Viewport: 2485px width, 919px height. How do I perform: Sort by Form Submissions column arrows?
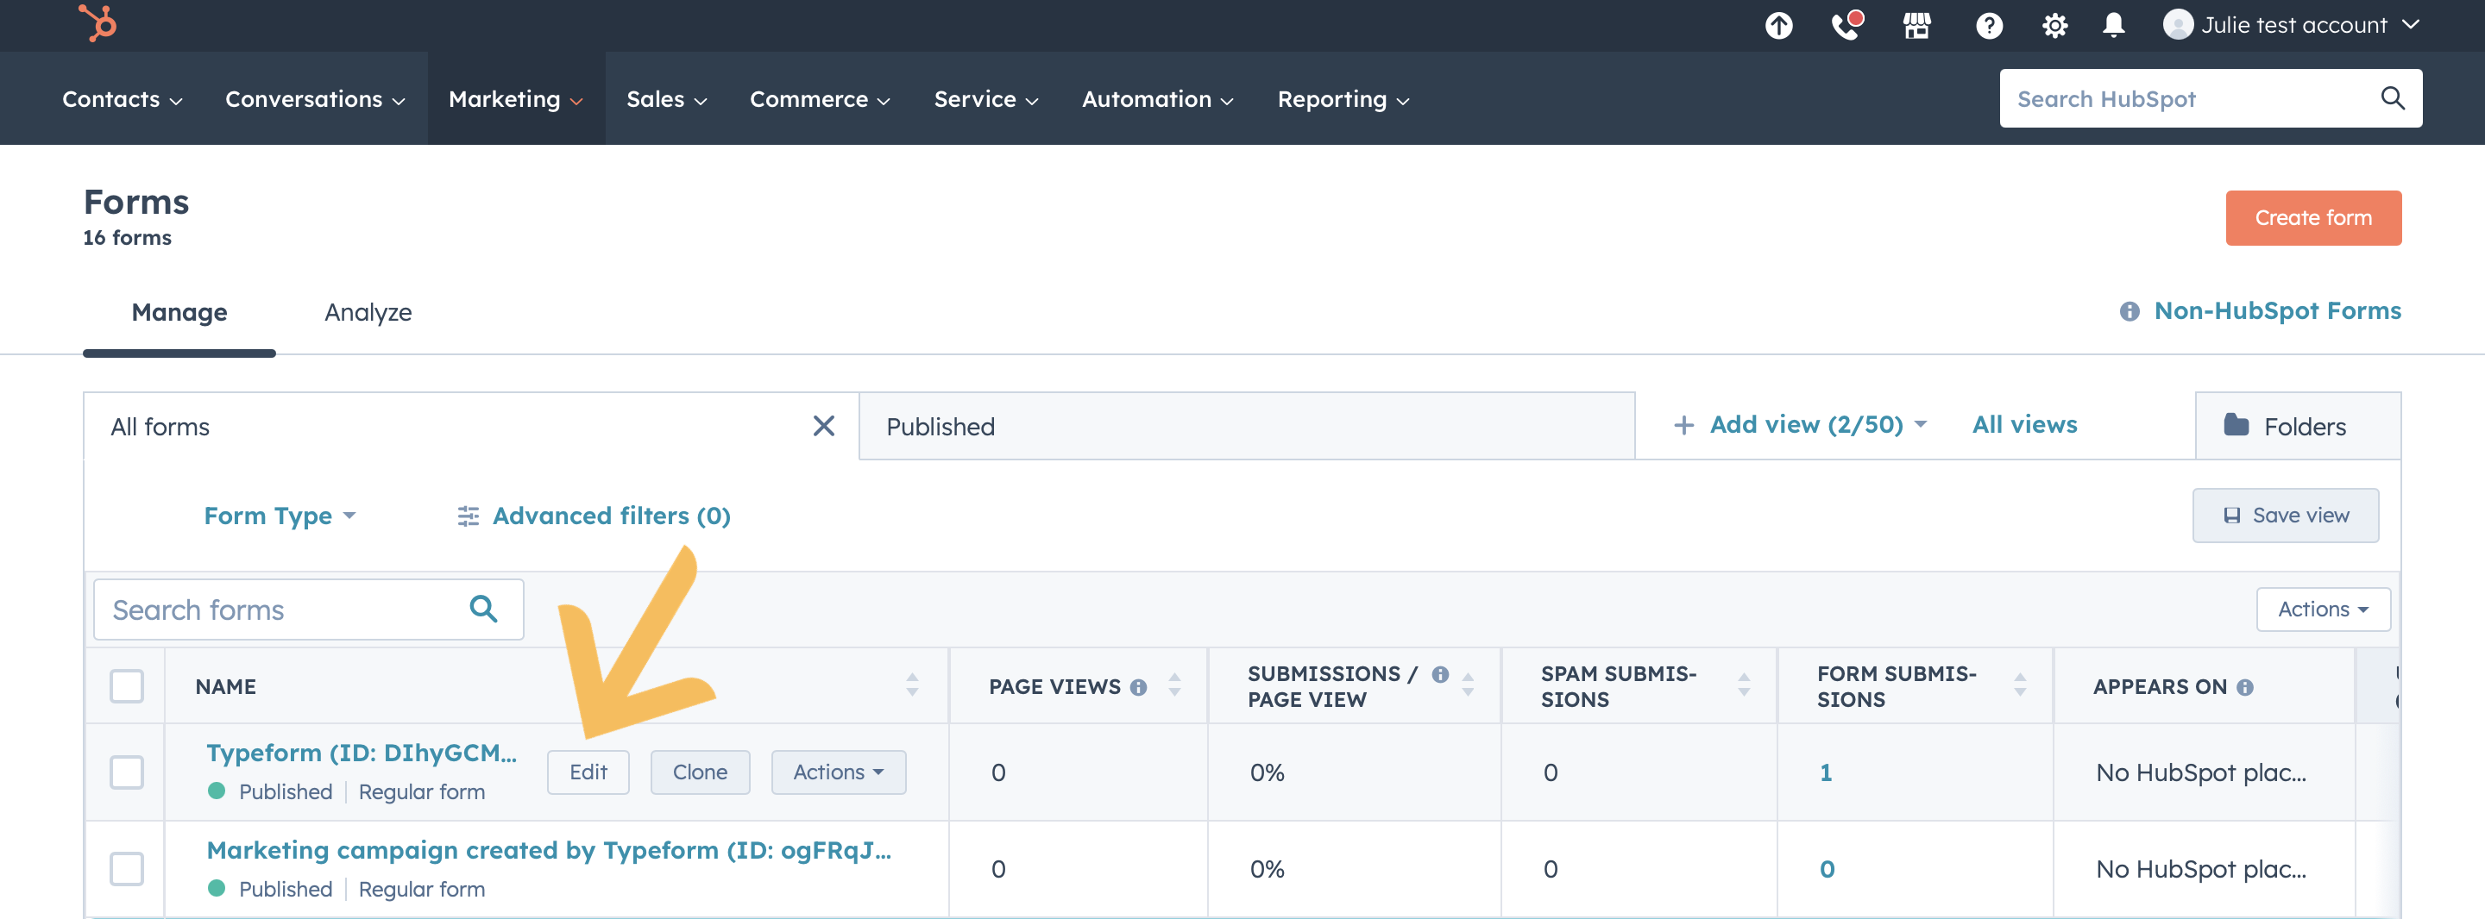(x=2019, y=685)
